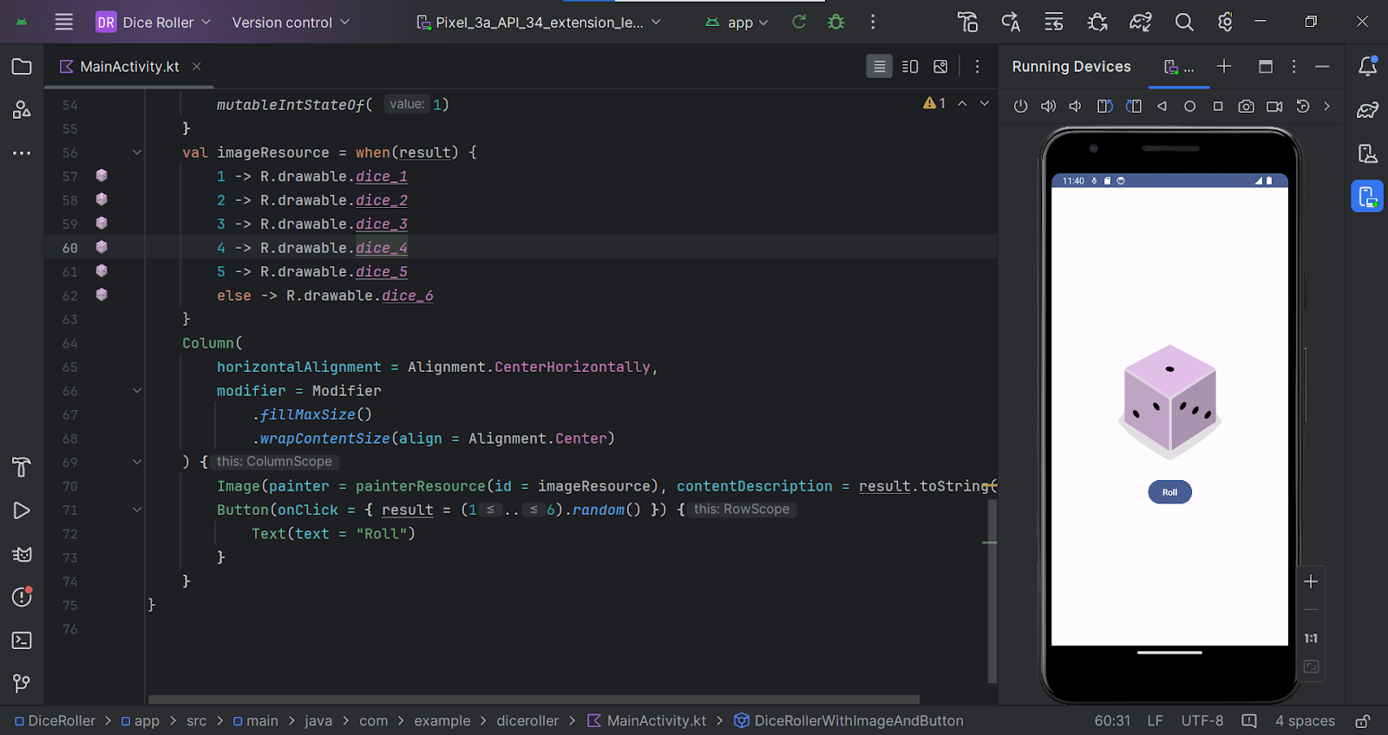This screenshot has height=735, width=1388.
Task: Open the Logcat tool window
Action: tap(22, 554)
